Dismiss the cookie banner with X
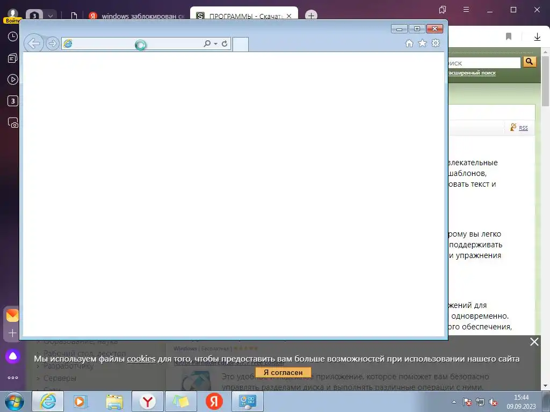The width and height of the screenshot is (550, 412). [534, 342]
